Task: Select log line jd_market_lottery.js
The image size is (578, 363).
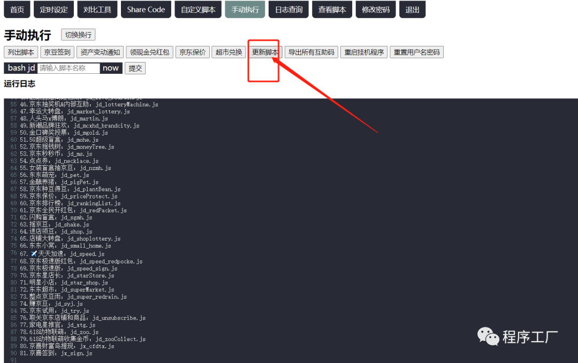Action: coord(75,112)
